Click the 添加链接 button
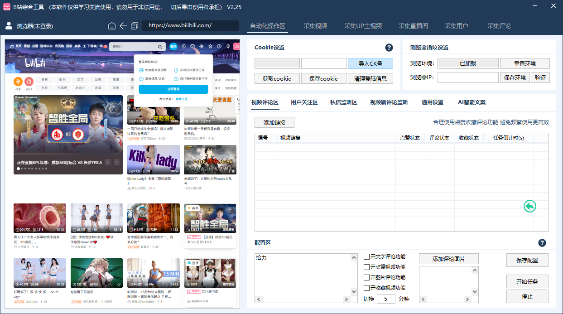Screen dimensions: 563x314 [274, 122]
